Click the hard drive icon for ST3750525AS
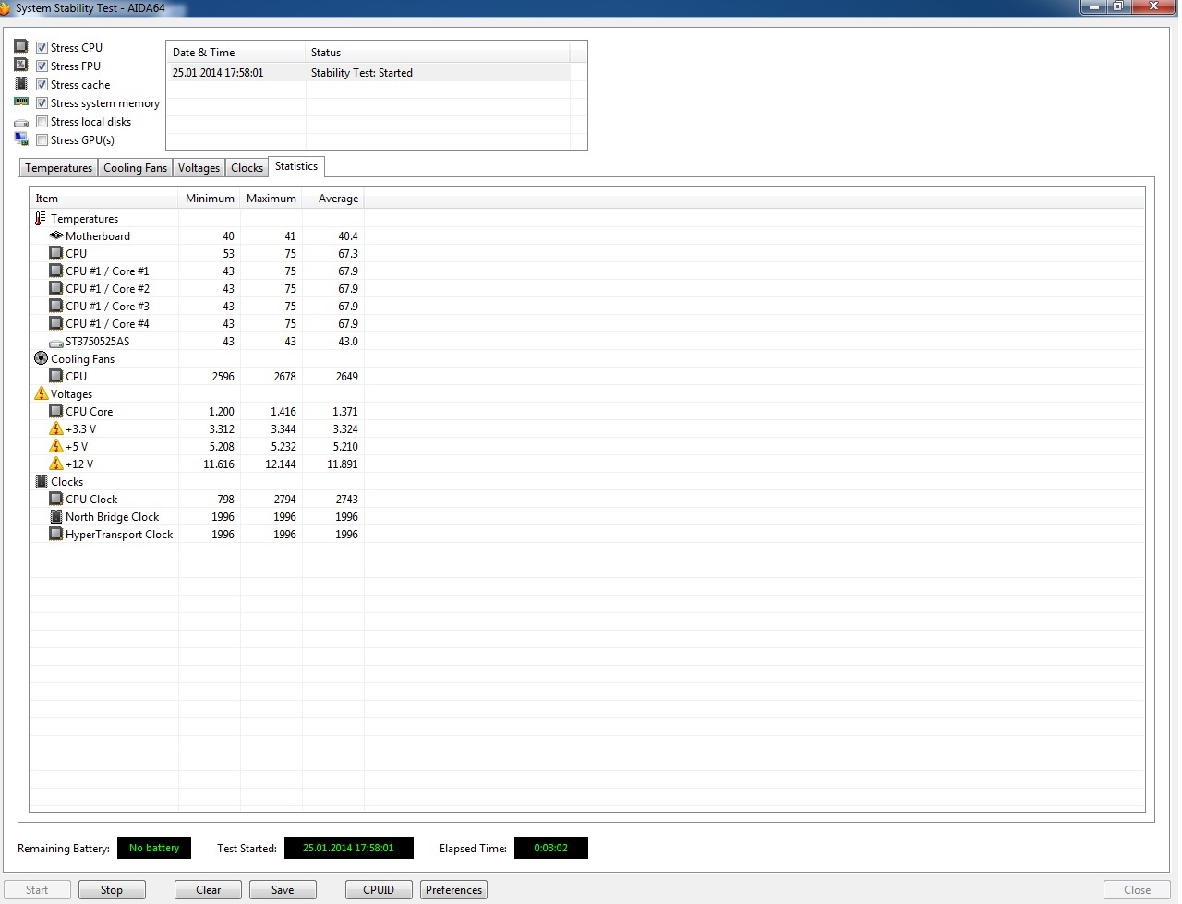This screenshot has height=904, width=1182. tap(56, 343)
